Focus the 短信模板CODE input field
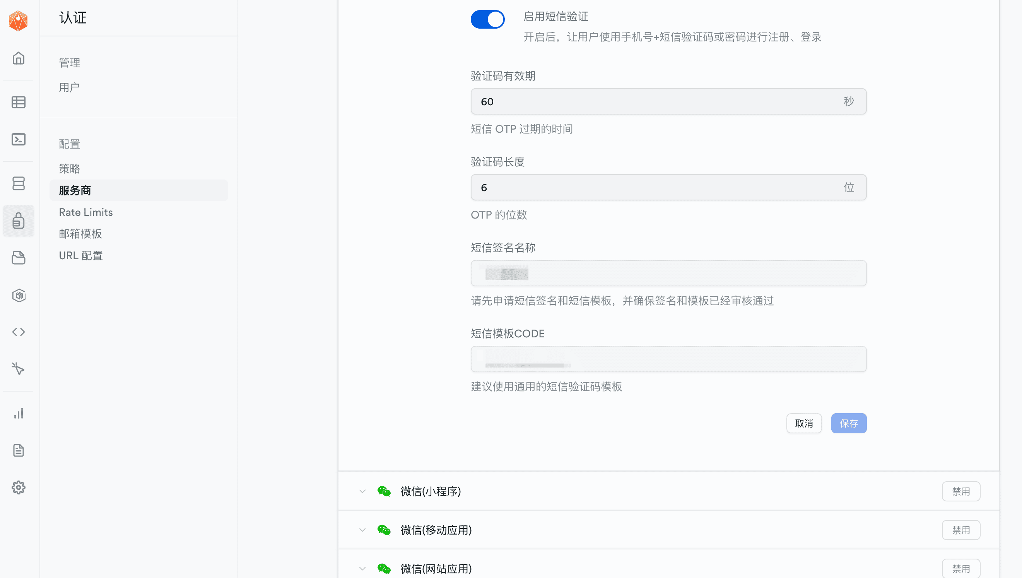Screen dimensions: 1022x578 point(668,359)
